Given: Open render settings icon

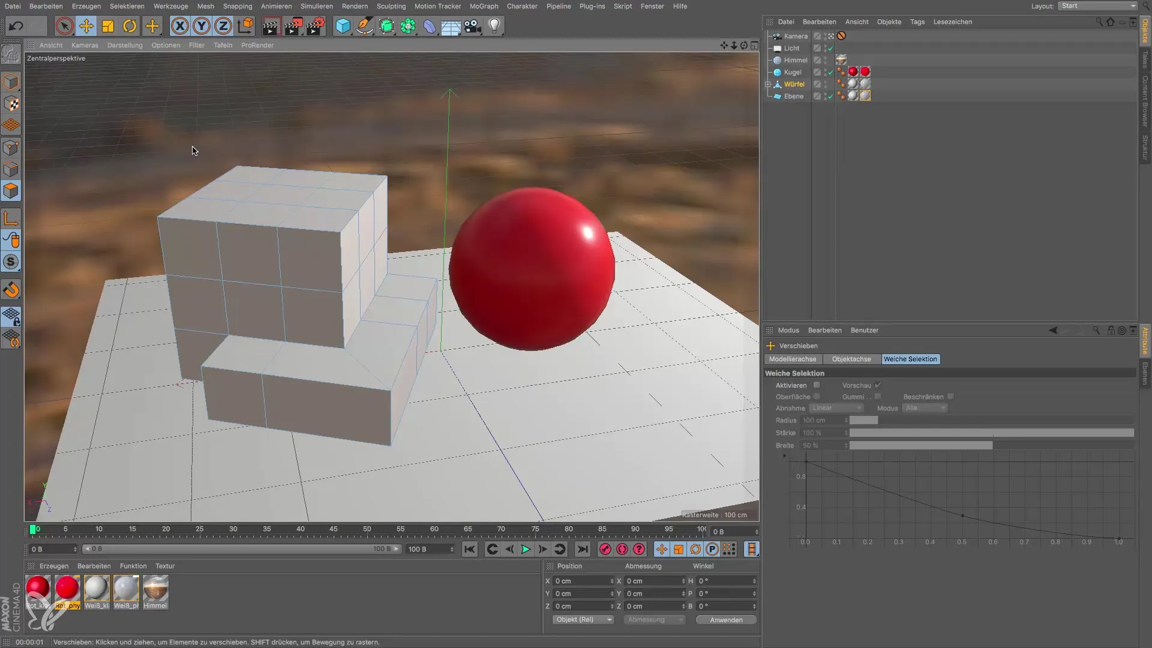Looking at the screenshot, I should click(x=316, y=26).
